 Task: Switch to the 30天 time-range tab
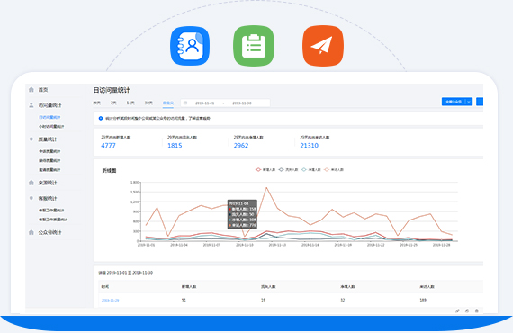click(x=148, y=103)
